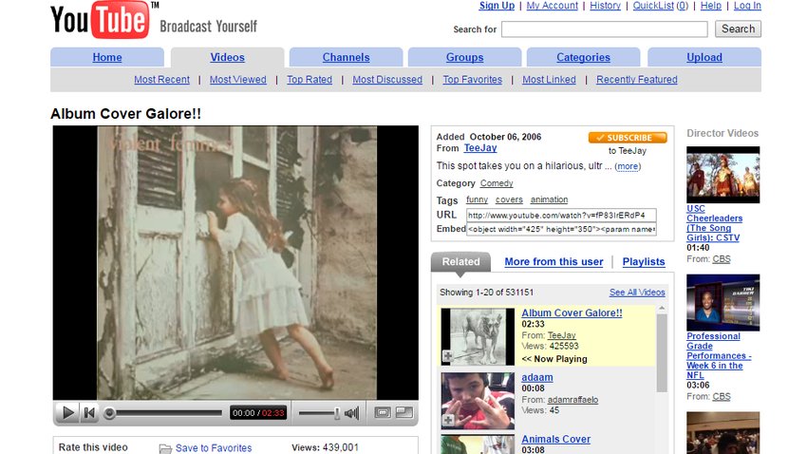
Task: Select the Embed code field
Action: 561,229
